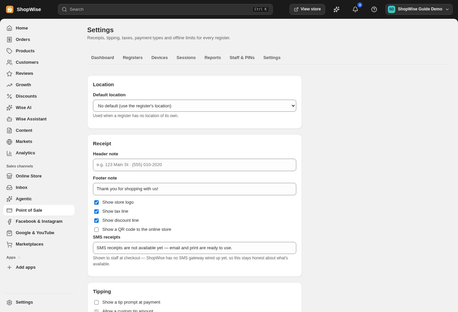
Task: Open Wise AI via its sparkle icon
Action: (9, 108)
